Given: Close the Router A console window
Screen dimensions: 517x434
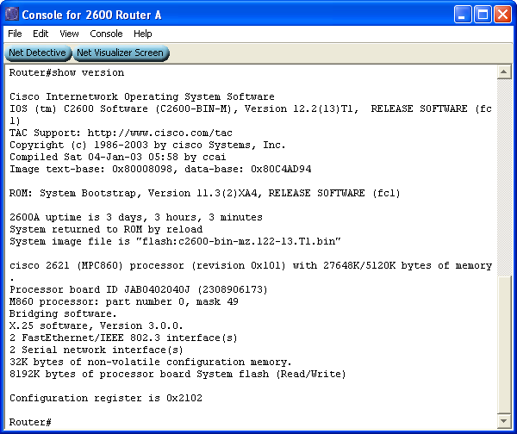Looking at the screenshot, I should (502, 15).
